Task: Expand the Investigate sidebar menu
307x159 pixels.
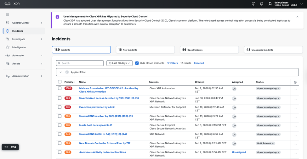Action: pyautogui.click(x=42, y=39)
